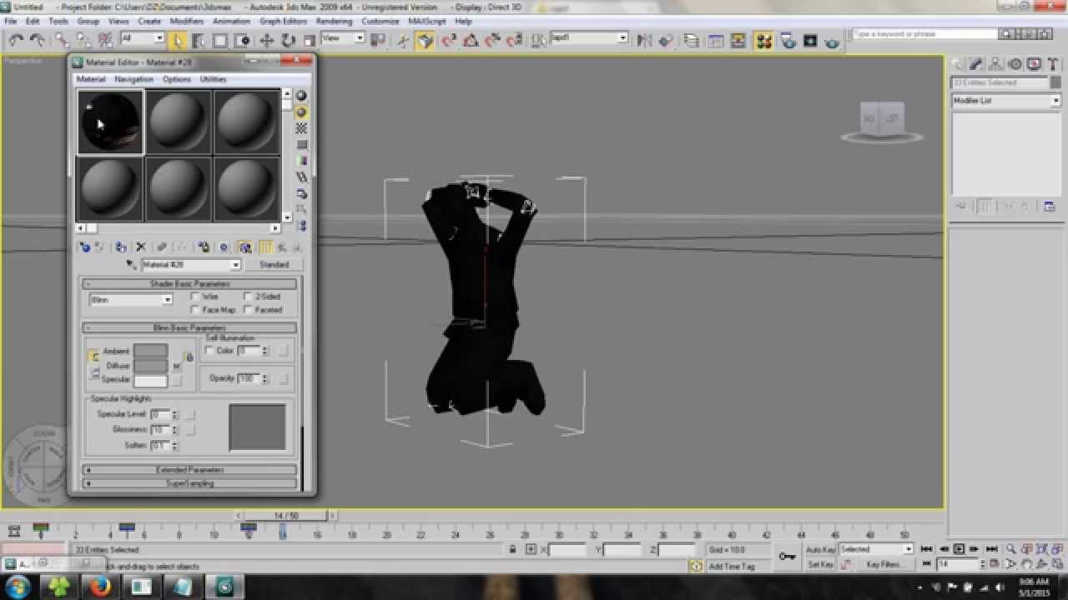Collapse the Shader Basic Parameters rollout

click(x=189, y=283)
